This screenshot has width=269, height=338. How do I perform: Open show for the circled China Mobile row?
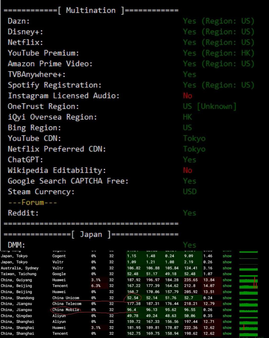click(227, 310)
